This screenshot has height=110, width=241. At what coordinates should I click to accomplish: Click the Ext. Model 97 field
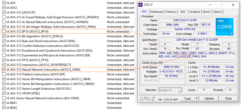198,49
